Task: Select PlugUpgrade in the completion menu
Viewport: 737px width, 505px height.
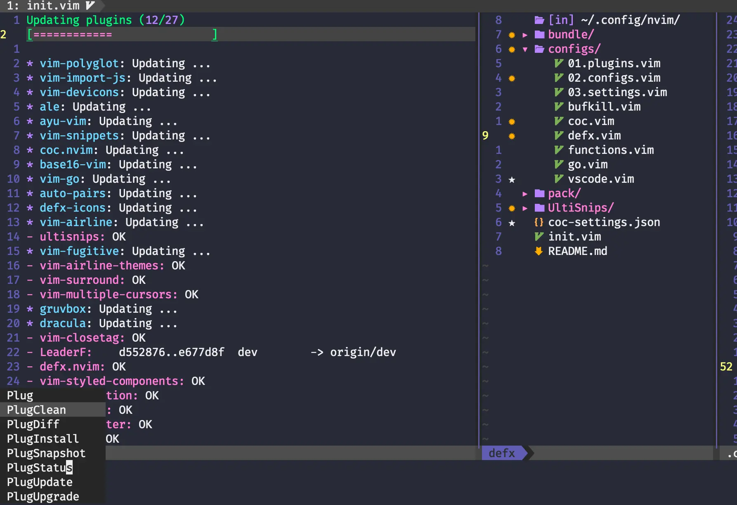Action: click(53, 496)
